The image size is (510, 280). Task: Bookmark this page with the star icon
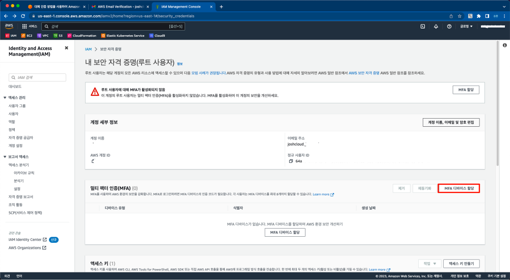(460, 16)
